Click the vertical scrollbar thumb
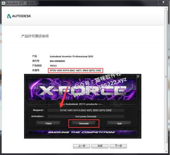This screenshot has width=170, height=155. tap(166, 77)
